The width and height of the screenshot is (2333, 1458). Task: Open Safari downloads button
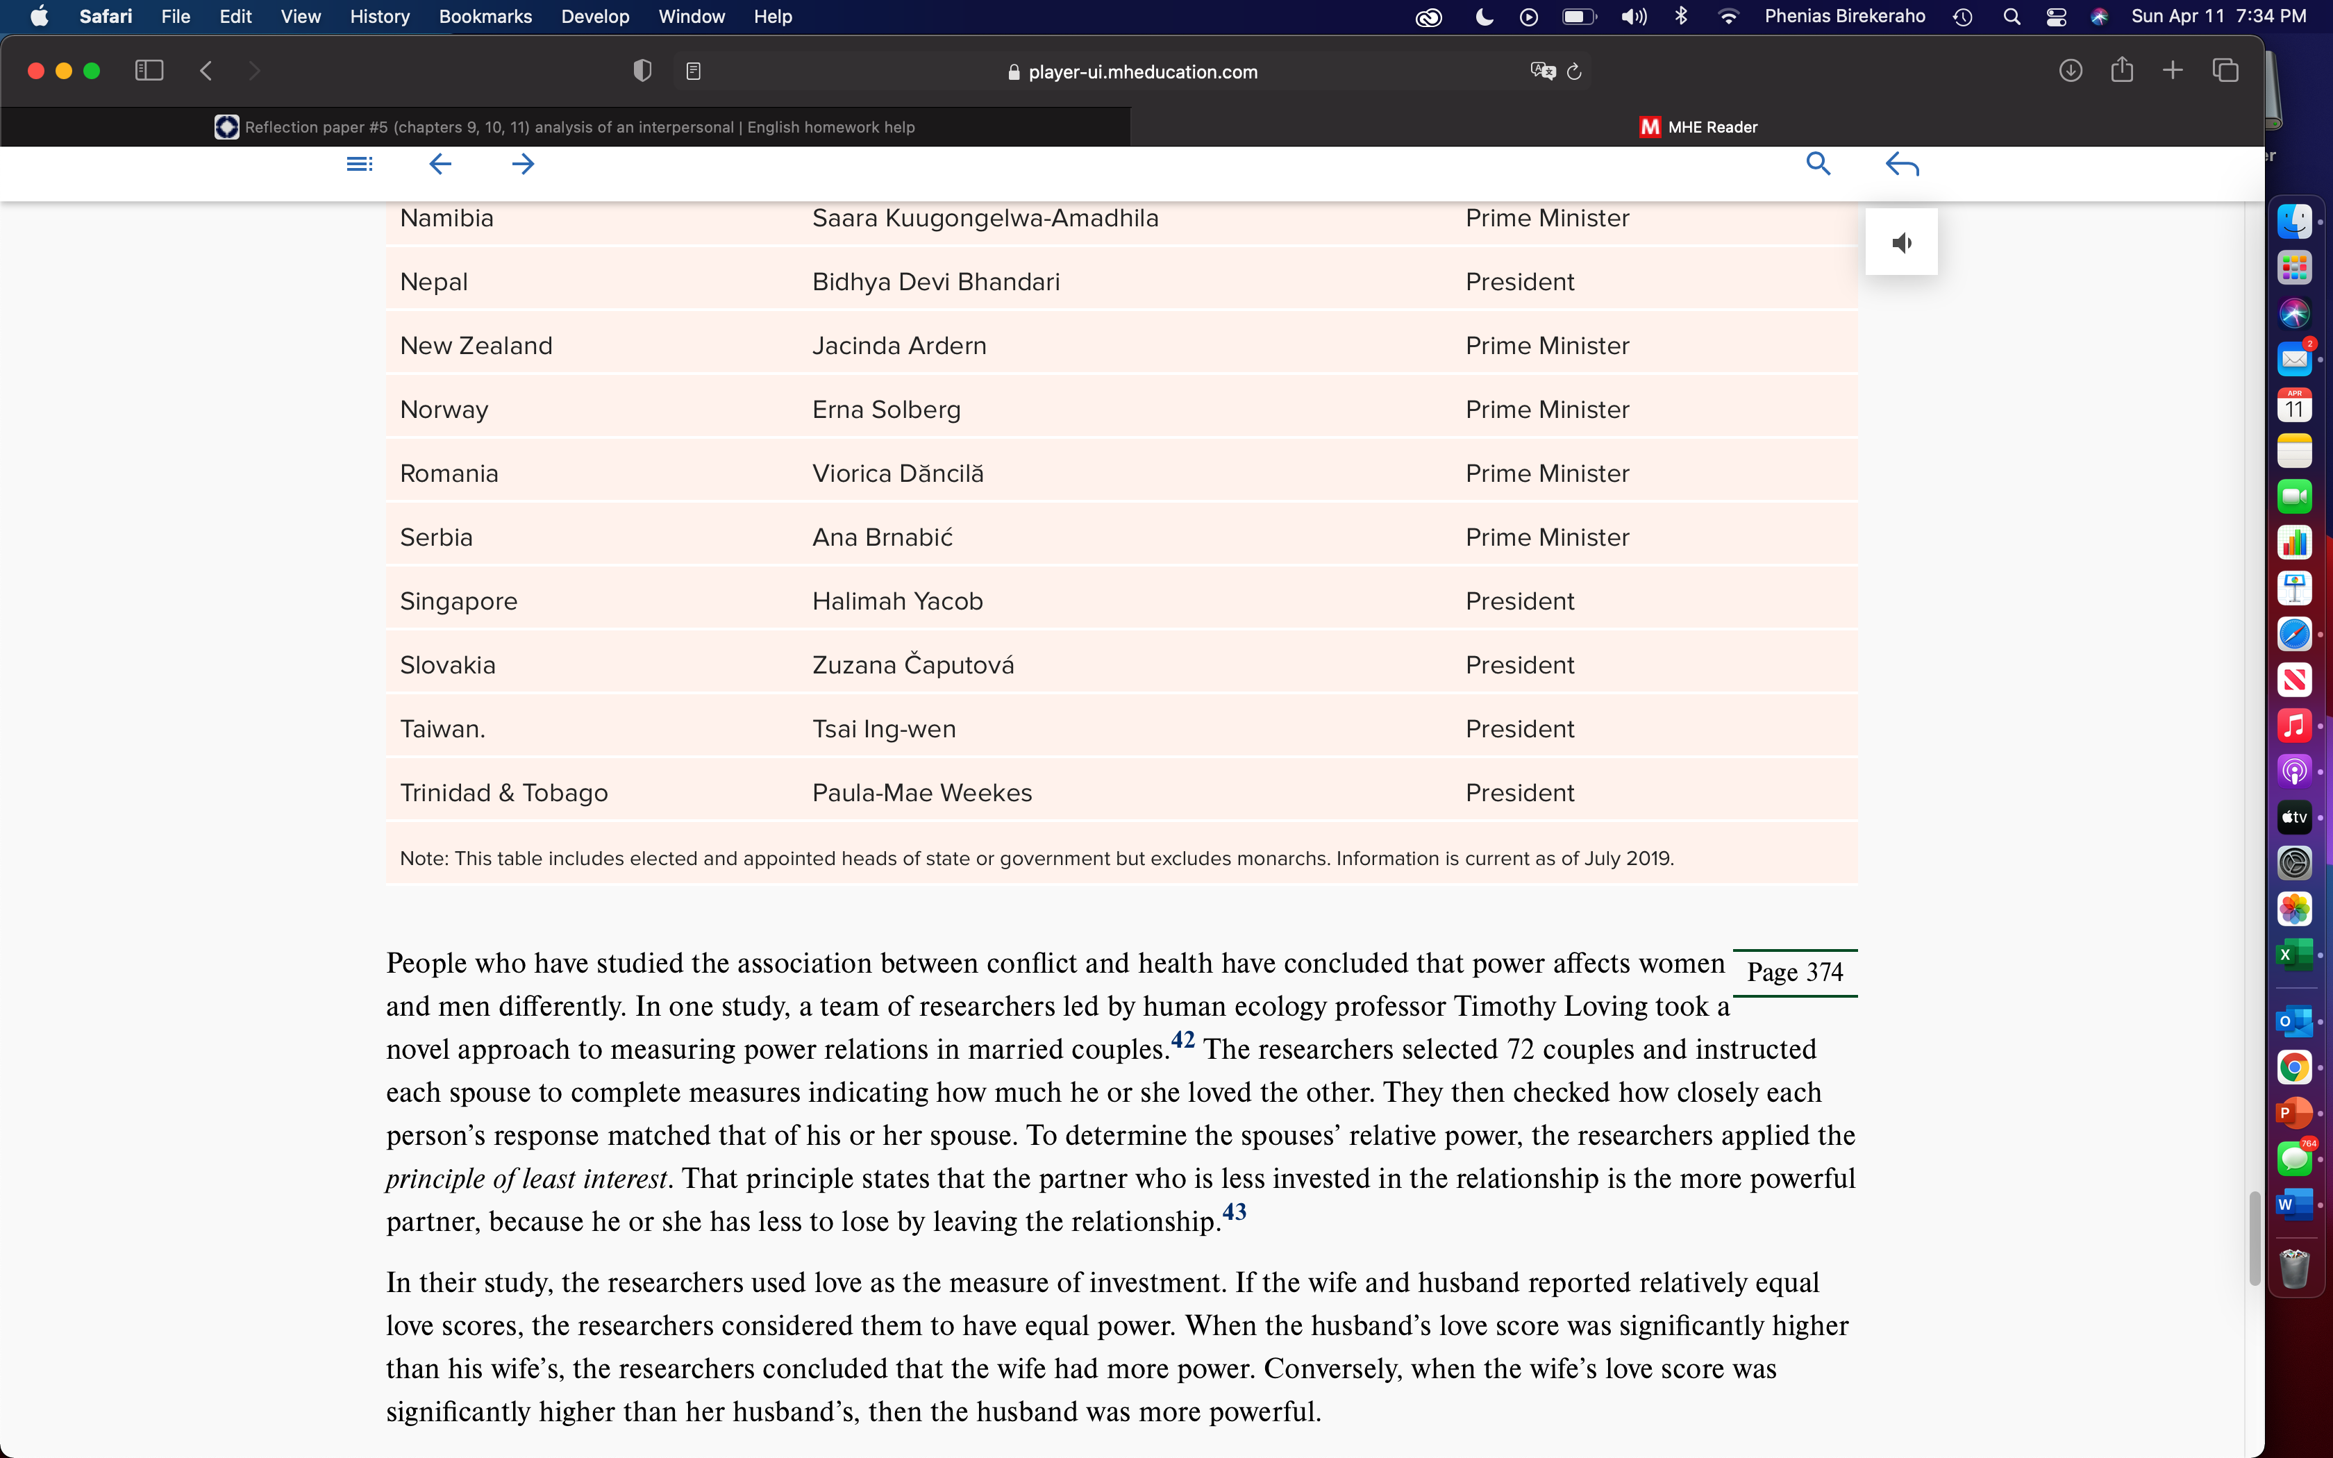(2071, 70)
